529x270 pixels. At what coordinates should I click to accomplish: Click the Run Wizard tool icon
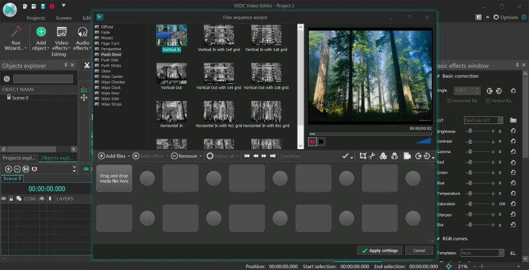click(x=17, y=31)
